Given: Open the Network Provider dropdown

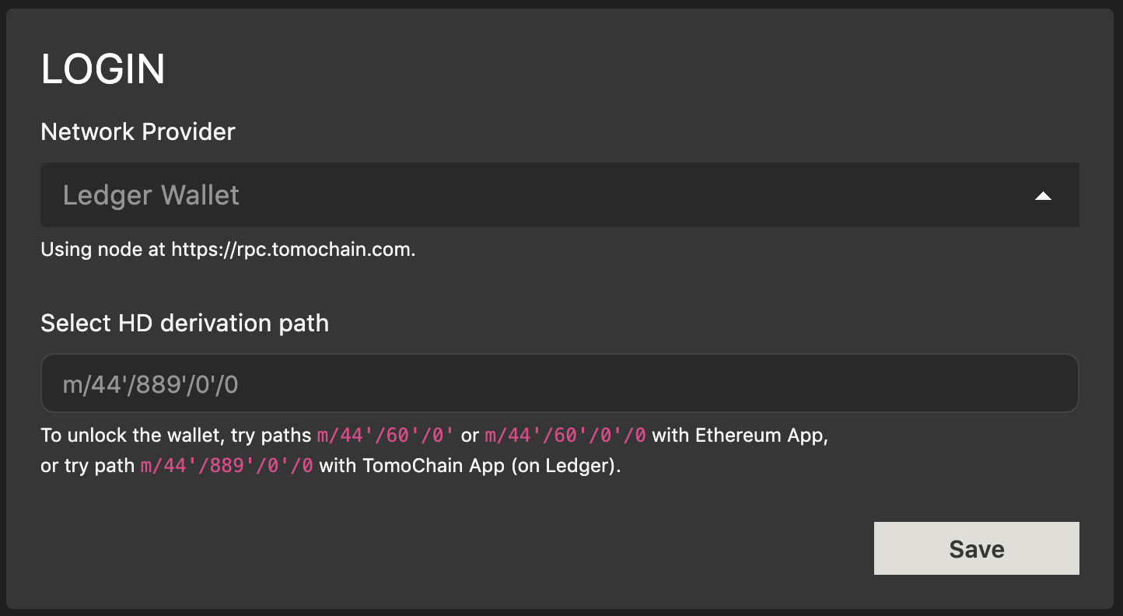Looking at the screenshot, I should tap(558, 194).
